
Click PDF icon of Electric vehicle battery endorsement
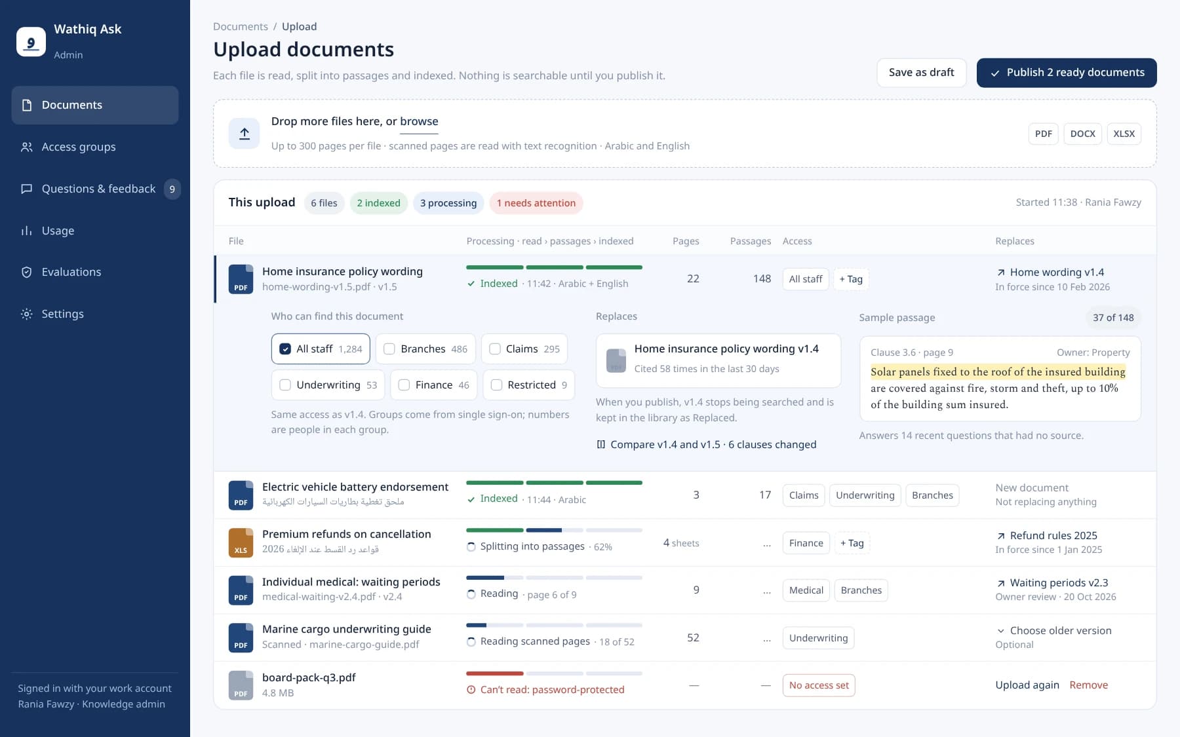(x=241, y=495)
